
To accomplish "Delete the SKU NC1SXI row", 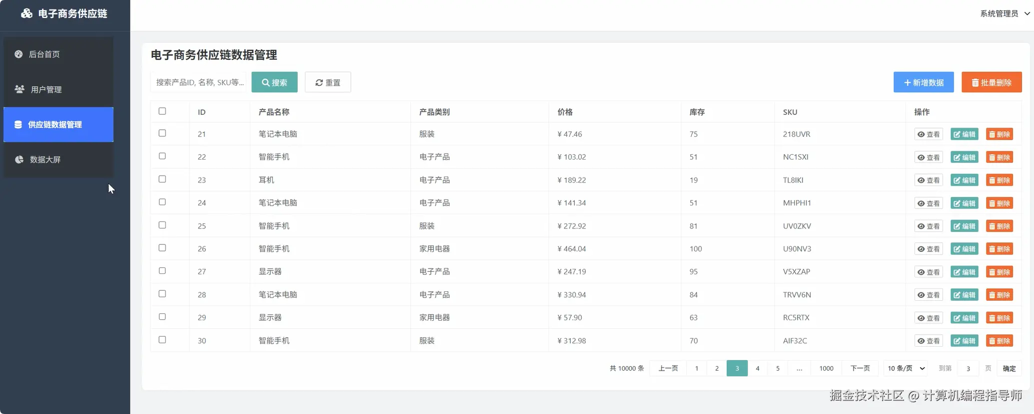I will click(x=1000, y=157).
